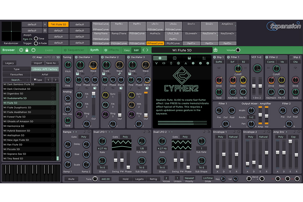Open the keyboard display tab icon
The width and height of the screenshot is (303, 202).
pos(189,58)
